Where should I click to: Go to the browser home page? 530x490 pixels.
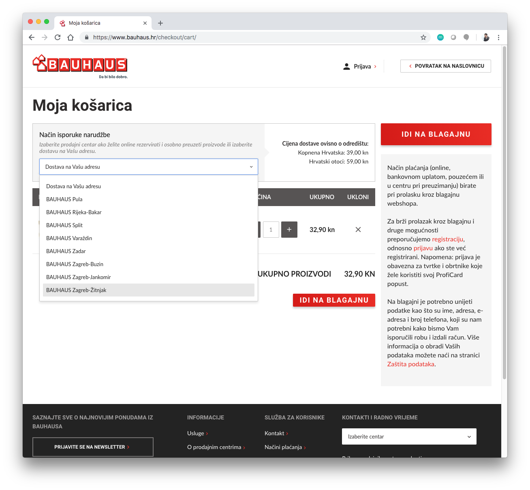click(x=71, y=37)
